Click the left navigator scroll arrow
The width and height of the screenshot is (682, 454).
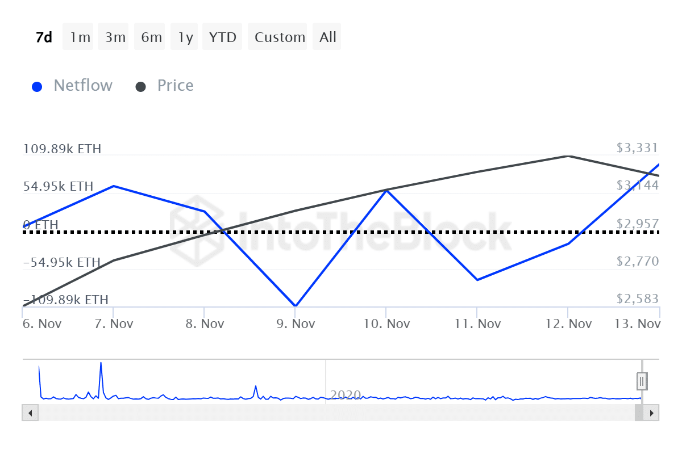[x=30, y=413]
